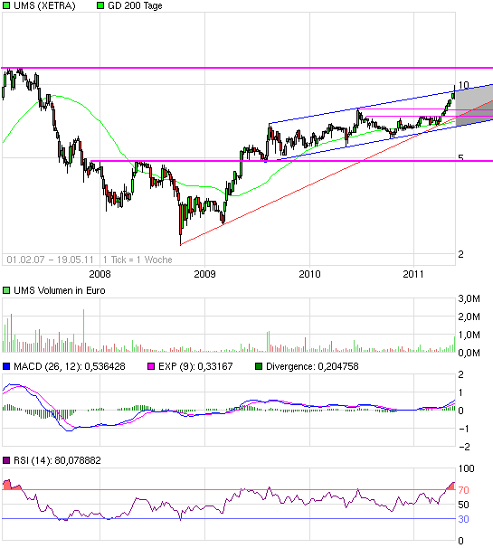Click the gray shaded projection zone in price chart
Image resolution: width=493 pixels, height=548 pixels.
pos(473,107)
